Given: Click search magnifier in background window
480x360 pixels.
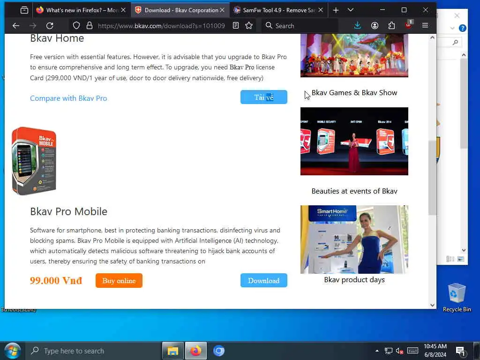Looking at the screenshot, I should pos(455,43).
